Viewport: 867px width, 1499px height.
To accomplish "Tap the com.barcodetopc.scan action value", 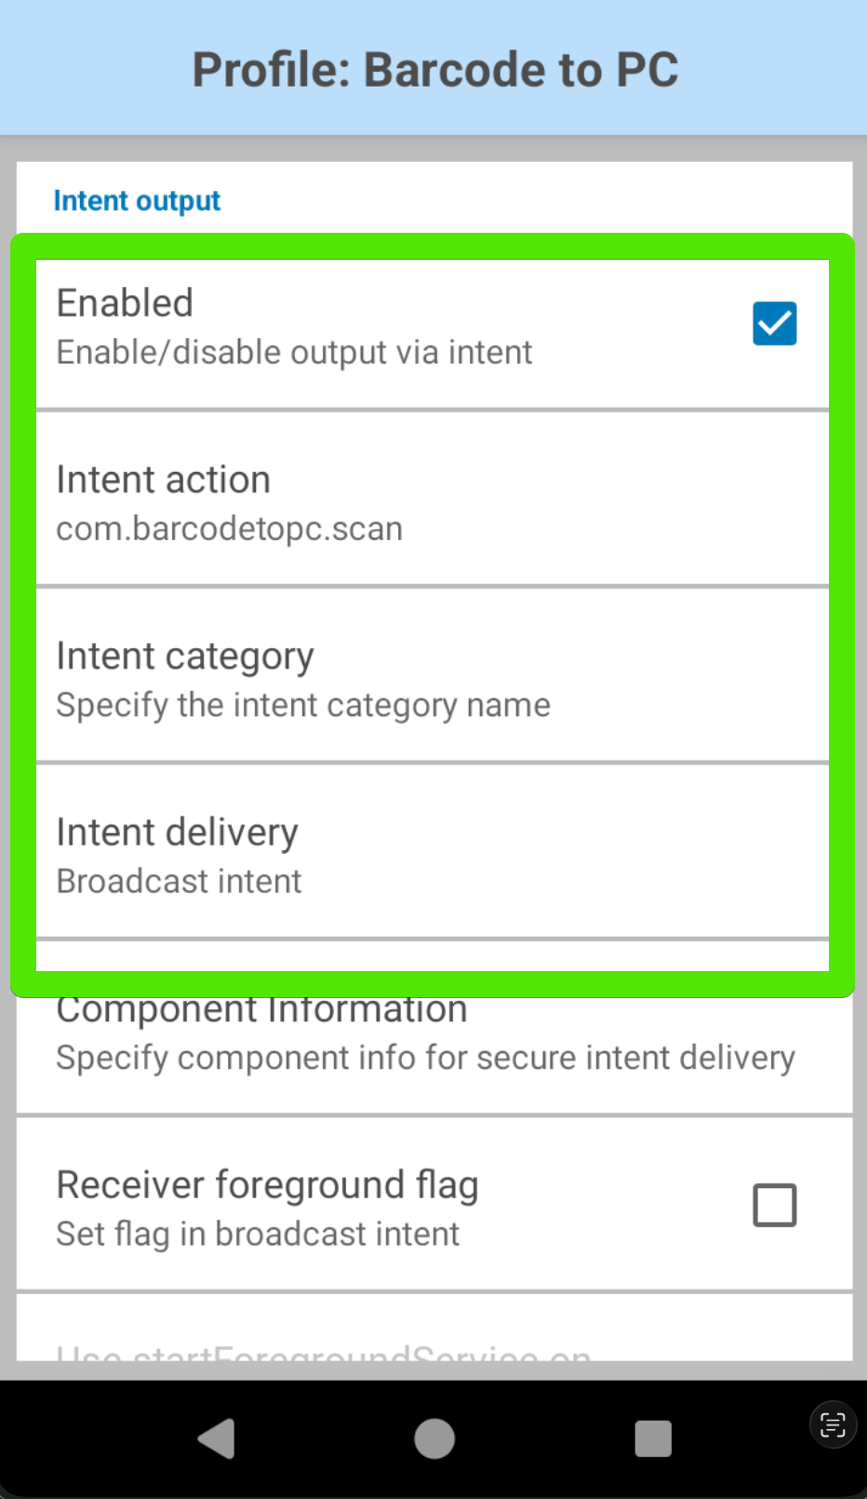I will (x=230, y=529).
